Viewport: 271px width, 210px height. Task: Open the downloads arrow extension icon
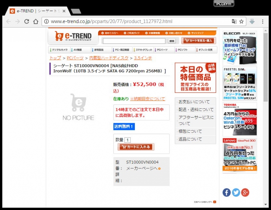tap(252, 22)
